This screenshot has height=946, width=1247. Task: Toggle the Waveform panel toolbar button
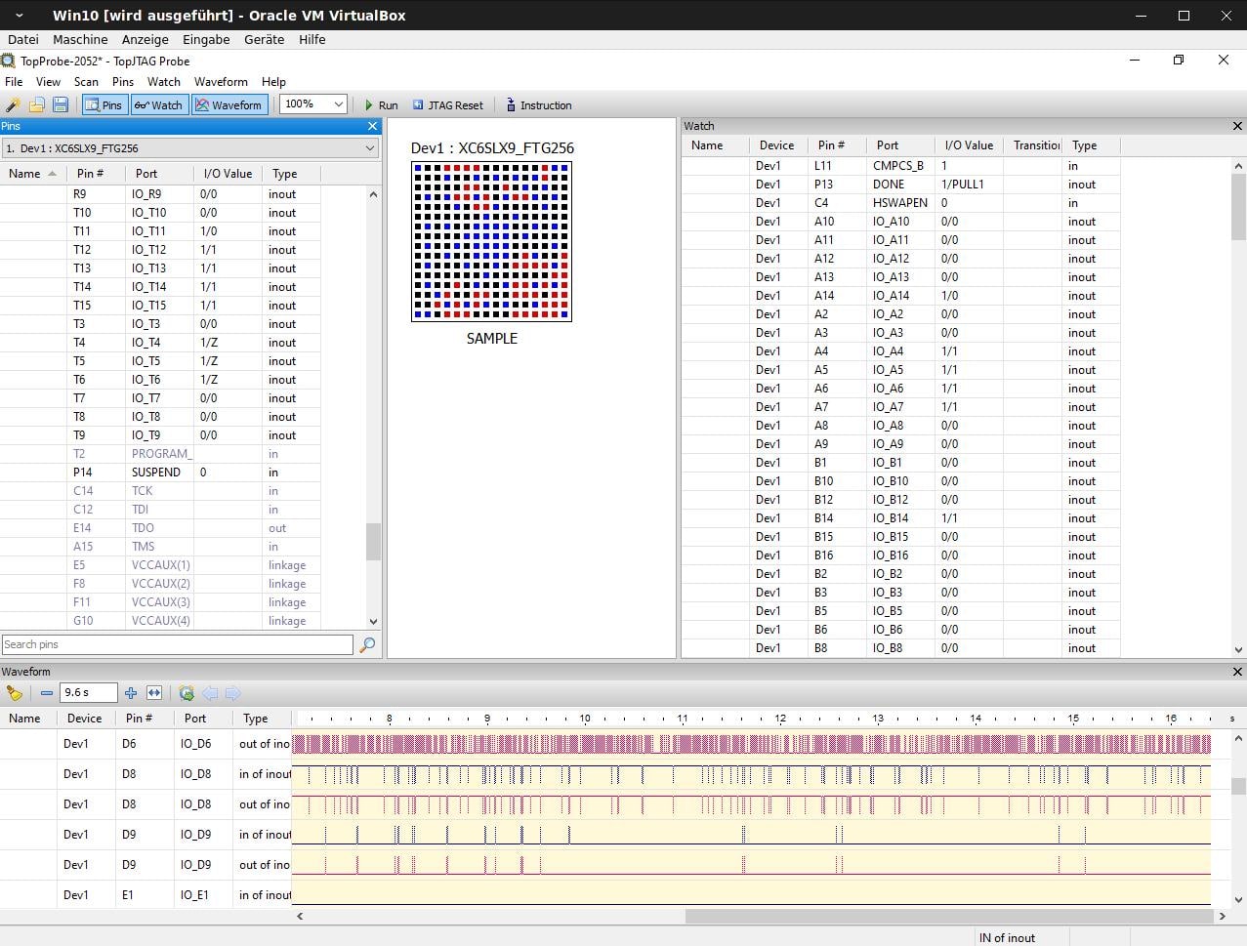point(229,104)
